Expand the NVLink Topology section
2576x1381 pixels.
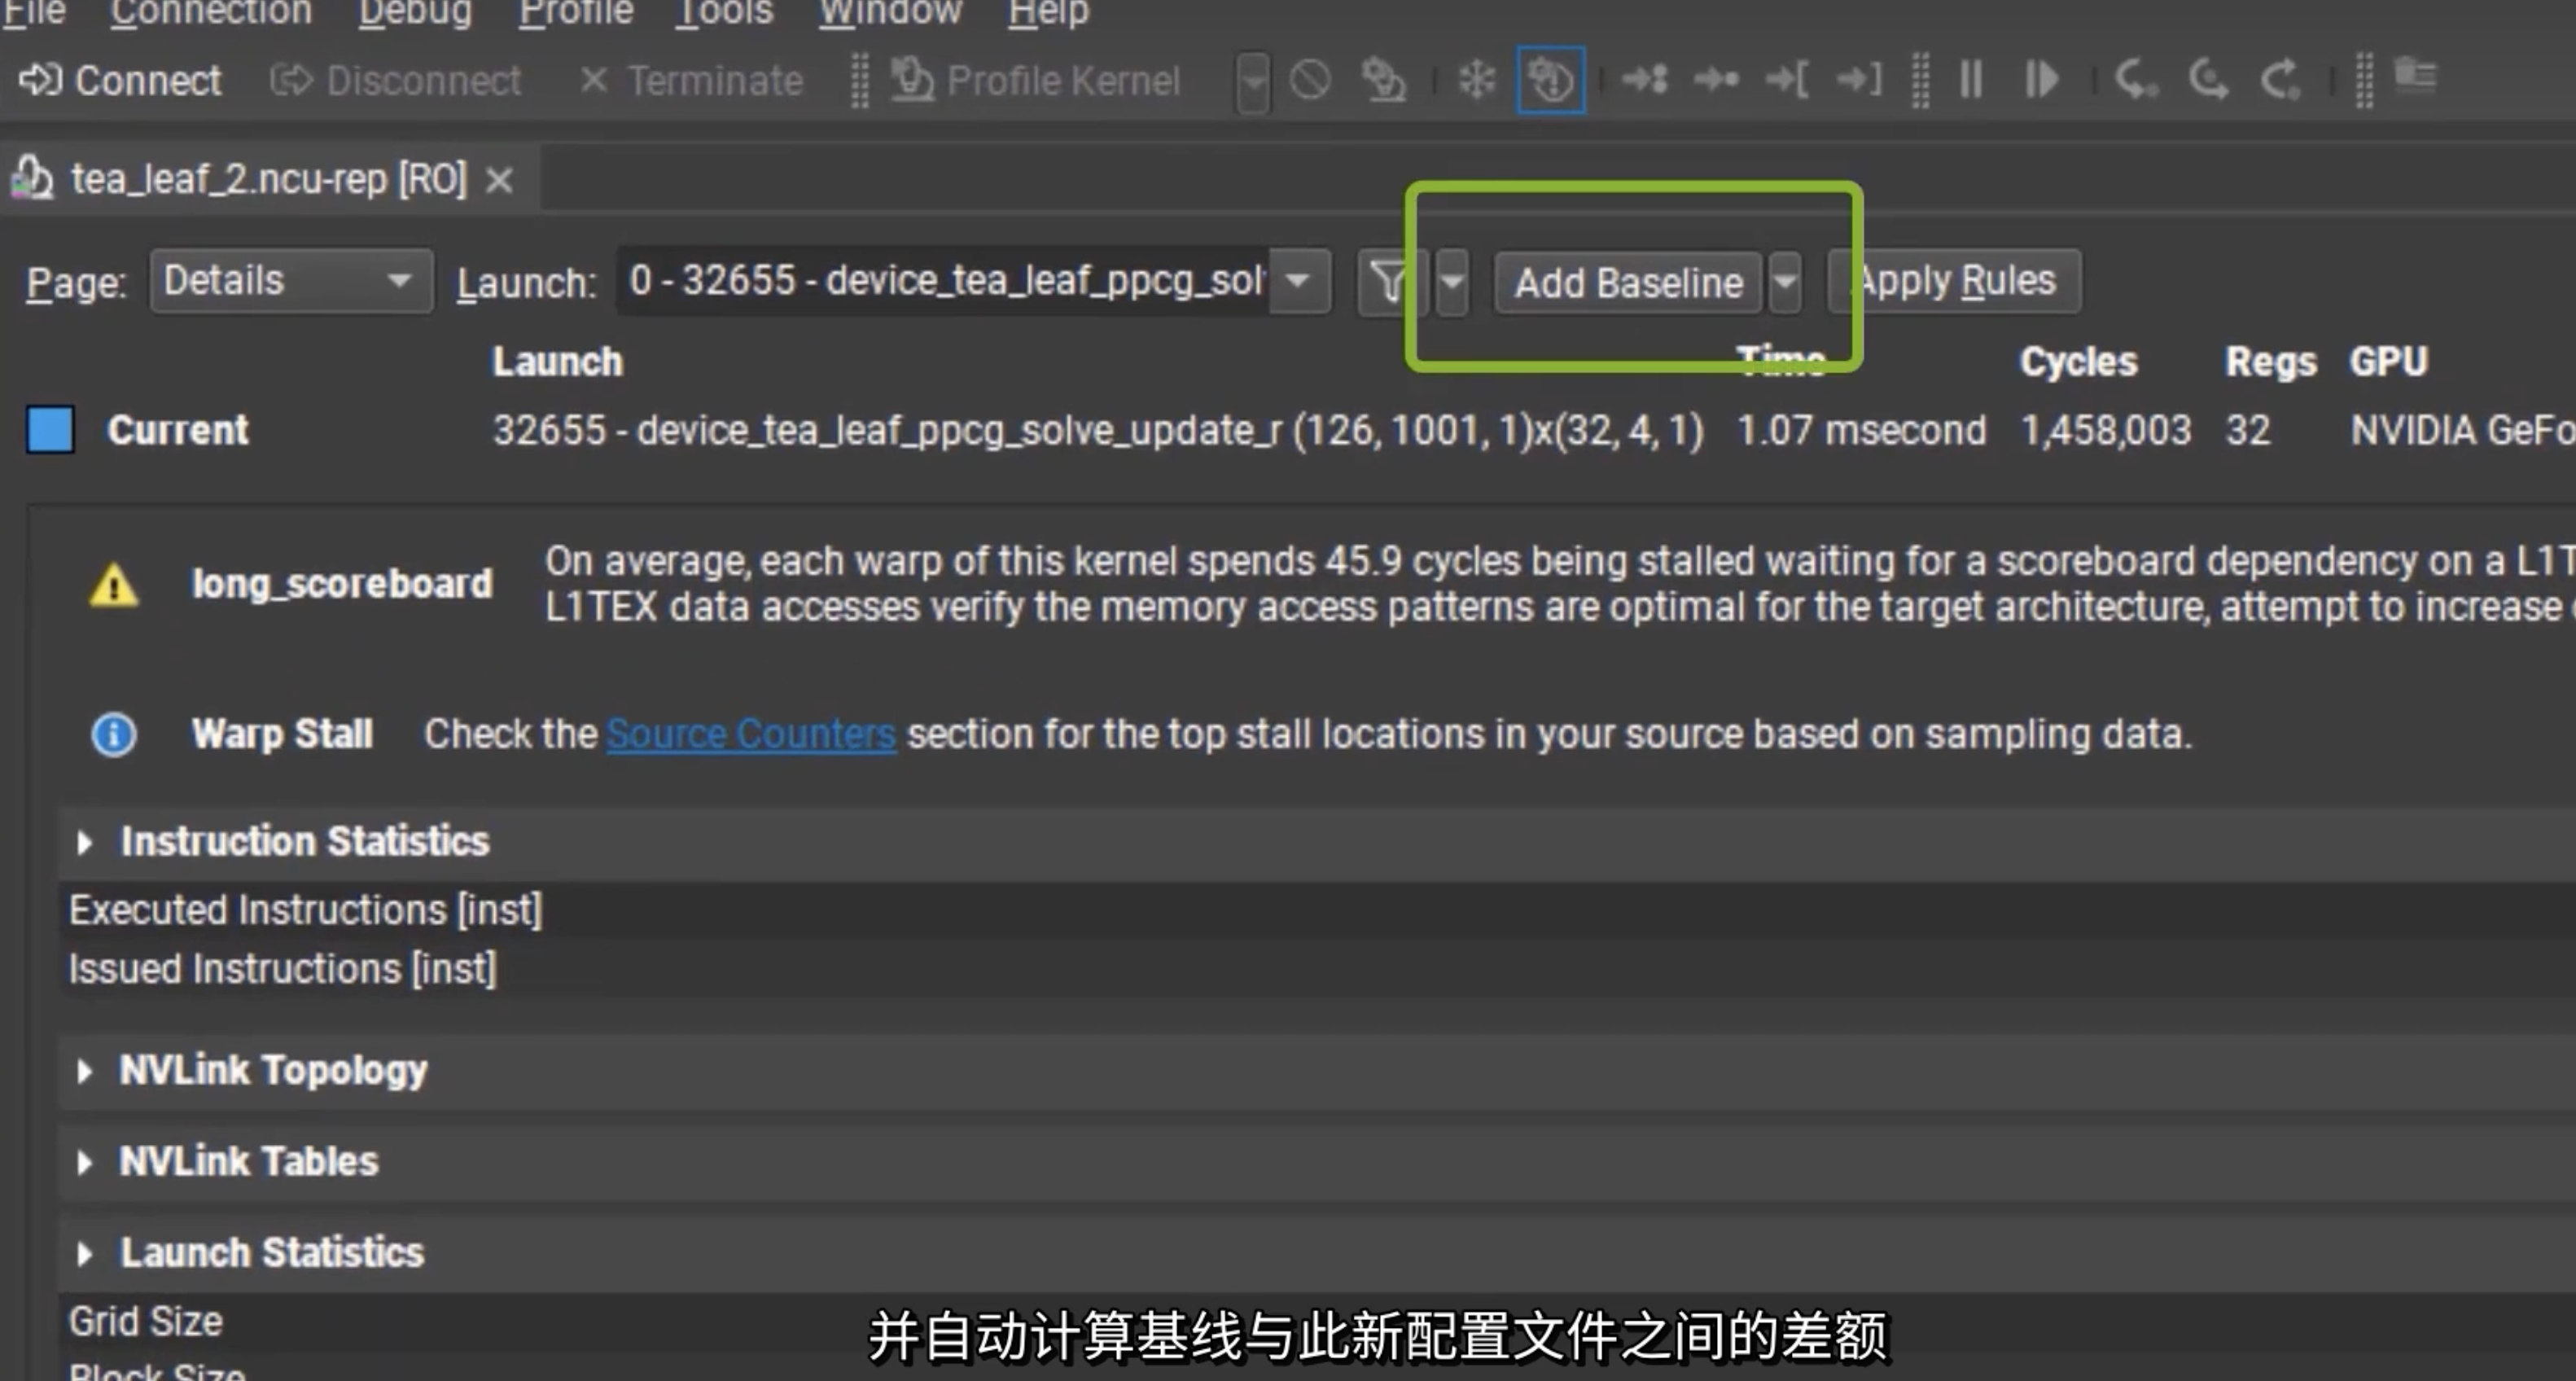[x=85, y=1072]
